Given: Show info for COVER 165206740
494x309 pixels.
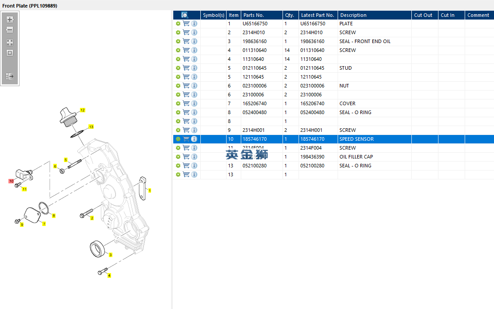Looking at the screenshot, I should [194, 103].
